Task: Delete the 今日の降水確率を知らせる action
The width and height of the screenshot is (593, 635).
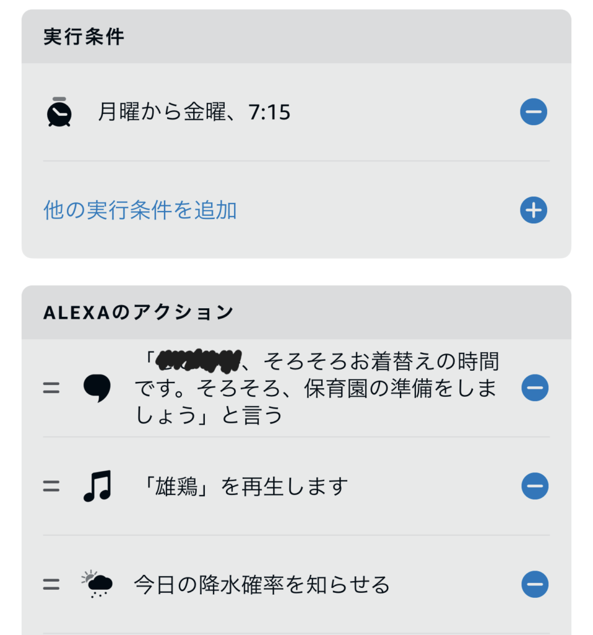Action: (535, 584)
